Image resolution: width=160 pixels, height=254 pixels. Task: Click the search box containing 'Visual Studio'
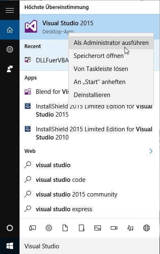[x=90, y=246]
